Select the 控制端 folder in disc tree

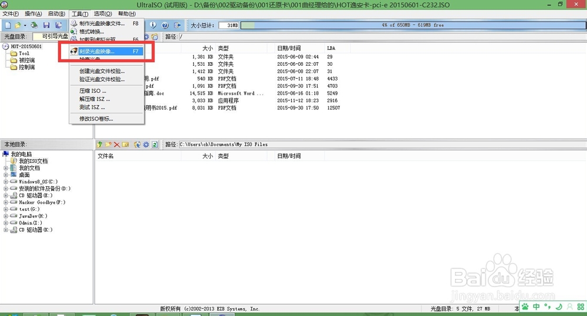pyautogui.click(x=26, y=68)
